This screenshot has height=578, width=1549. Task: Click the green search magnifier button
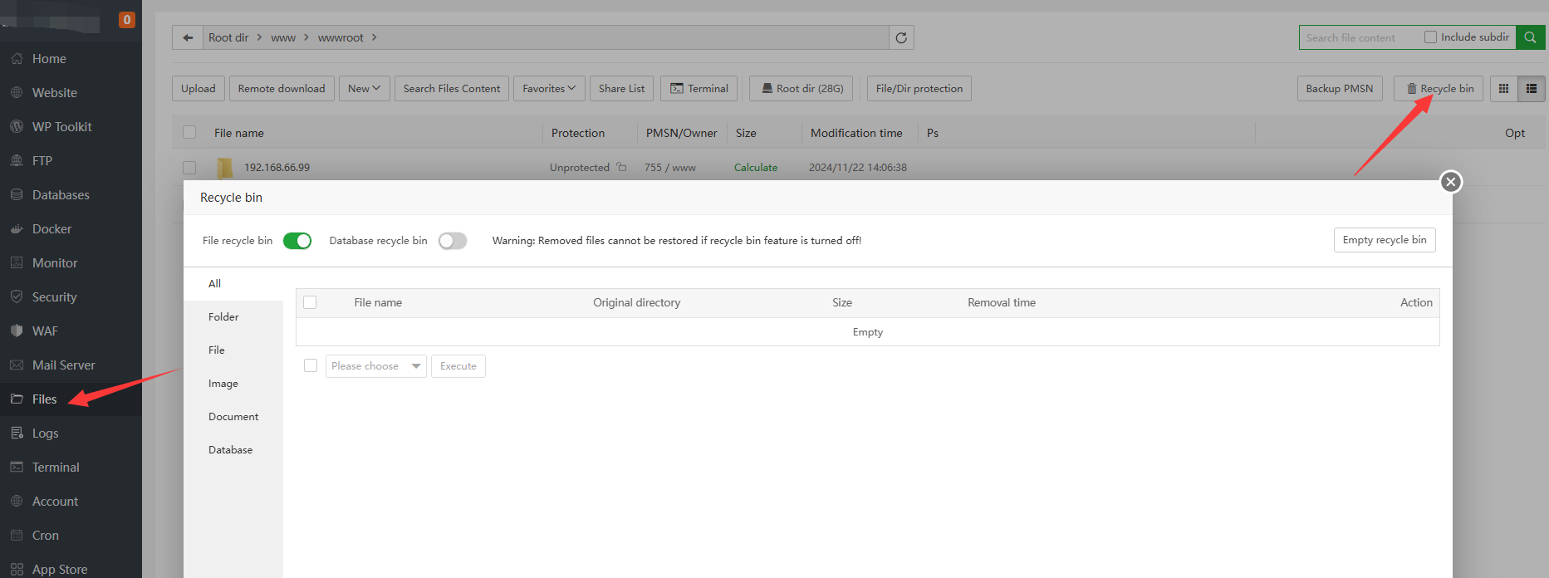point(1530,37)
